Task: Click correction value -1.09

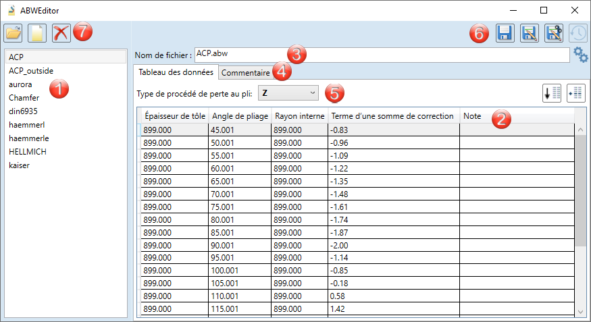Action: 394,155
